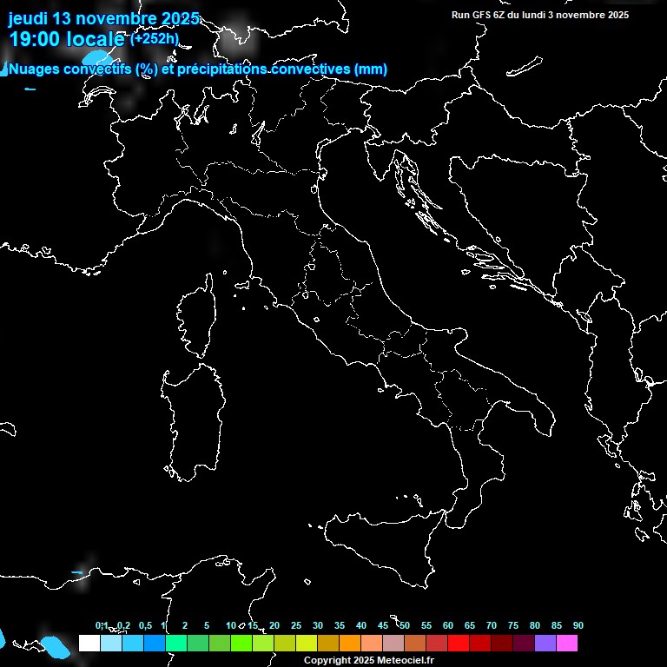This screenshot has width=667, height=667.
Task: Click the '19:00 locale' time label
Action: pos(67,39)
